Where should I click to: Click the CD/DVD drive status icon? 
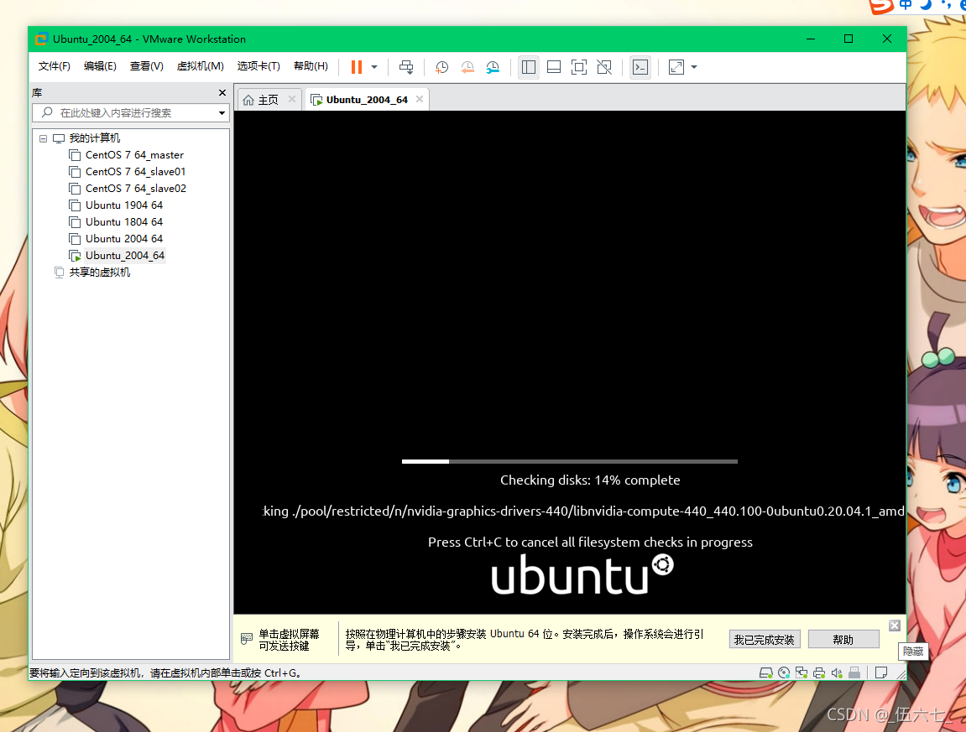pos(784,673)
